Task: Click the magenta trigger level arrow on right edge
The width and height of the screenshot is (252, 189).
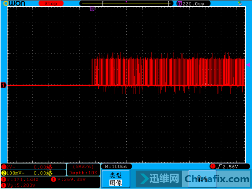Action: click(248, 65)
